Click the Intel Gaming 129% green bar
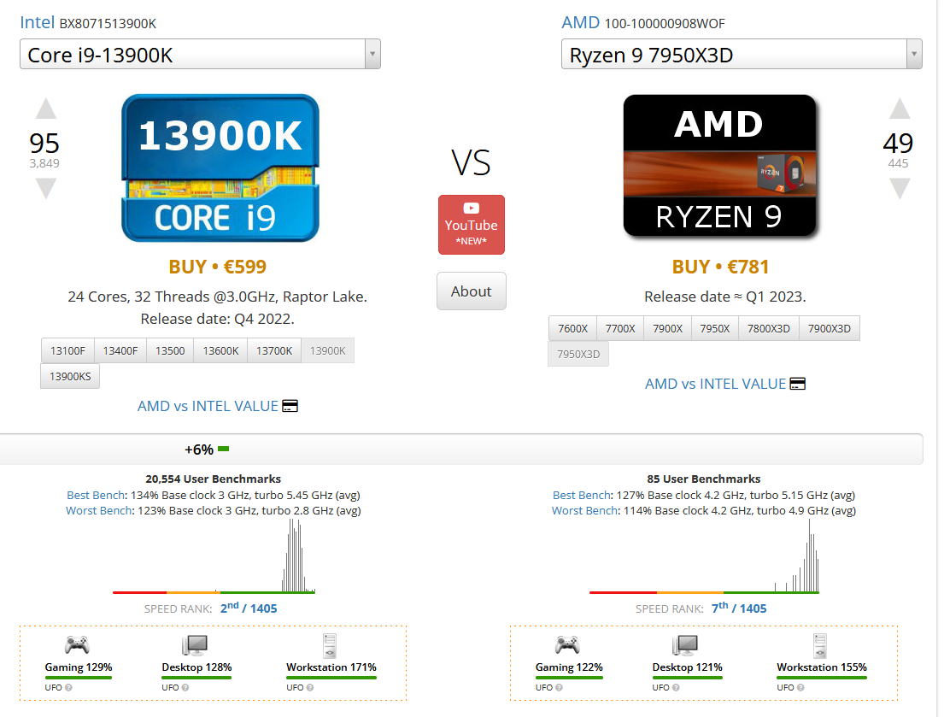944x717 pixels. 79,678
